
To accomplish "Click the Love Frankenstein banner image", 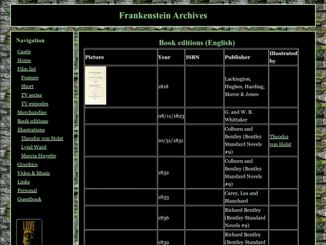I will click(x=30, y=232).
